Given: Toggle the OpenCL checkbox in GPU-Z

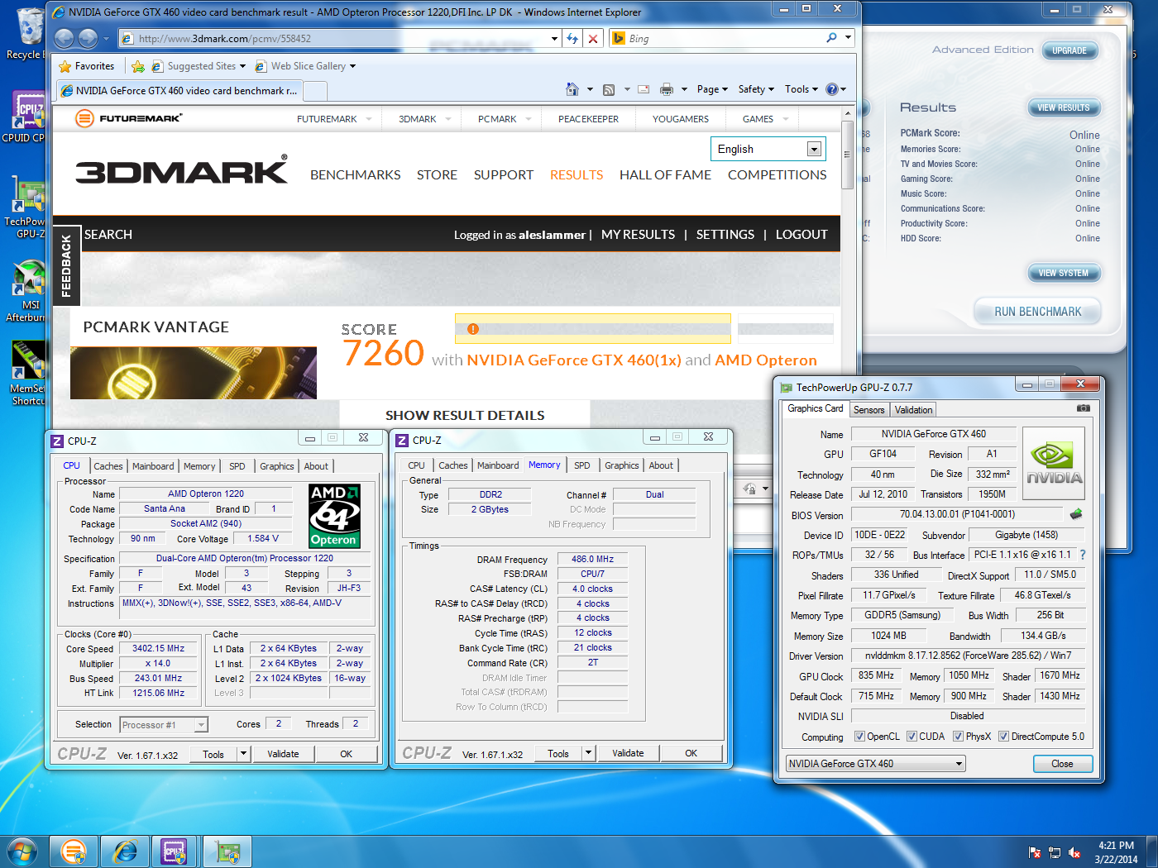Looking at the screenshot, I should (859, 737).
